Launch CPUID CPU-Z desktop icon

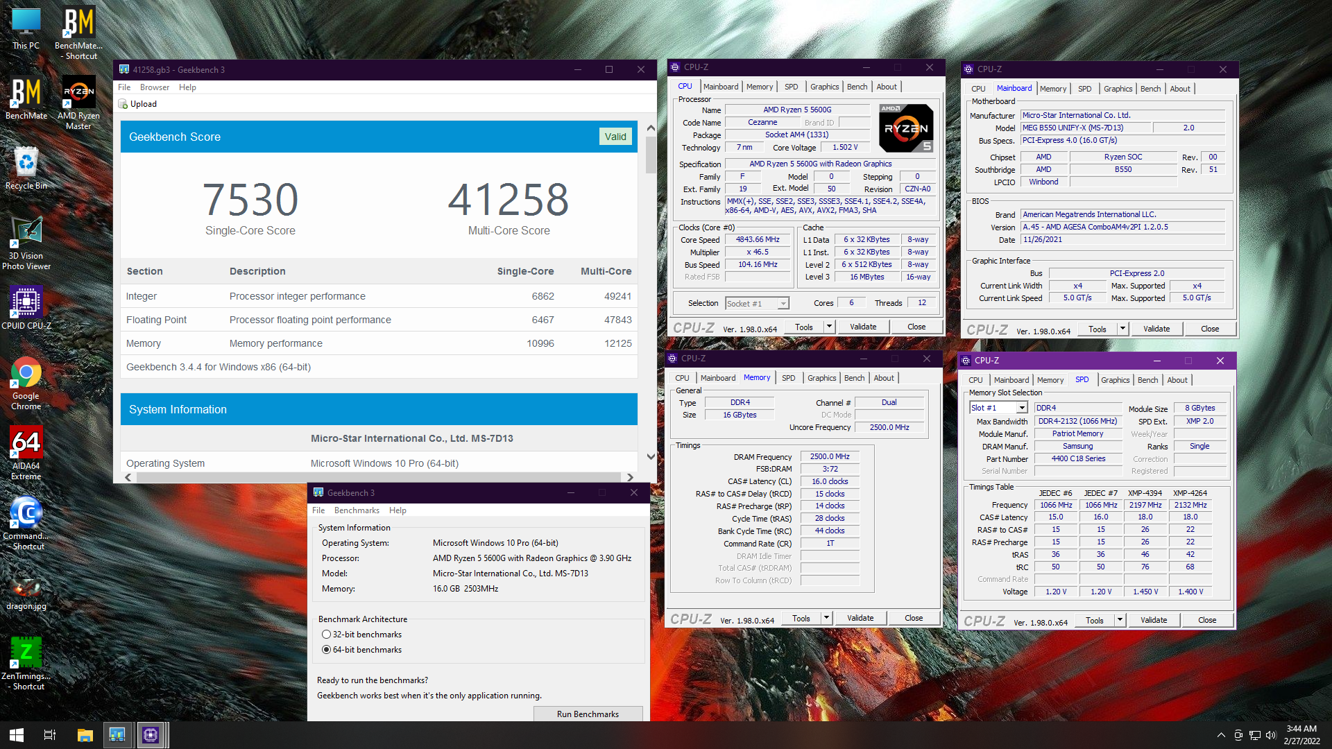(x=26, y=307)
